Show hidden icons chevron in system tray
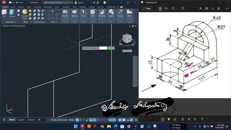Image resolution: width=231 pixels, height=130 pixels. coord(195,126)
